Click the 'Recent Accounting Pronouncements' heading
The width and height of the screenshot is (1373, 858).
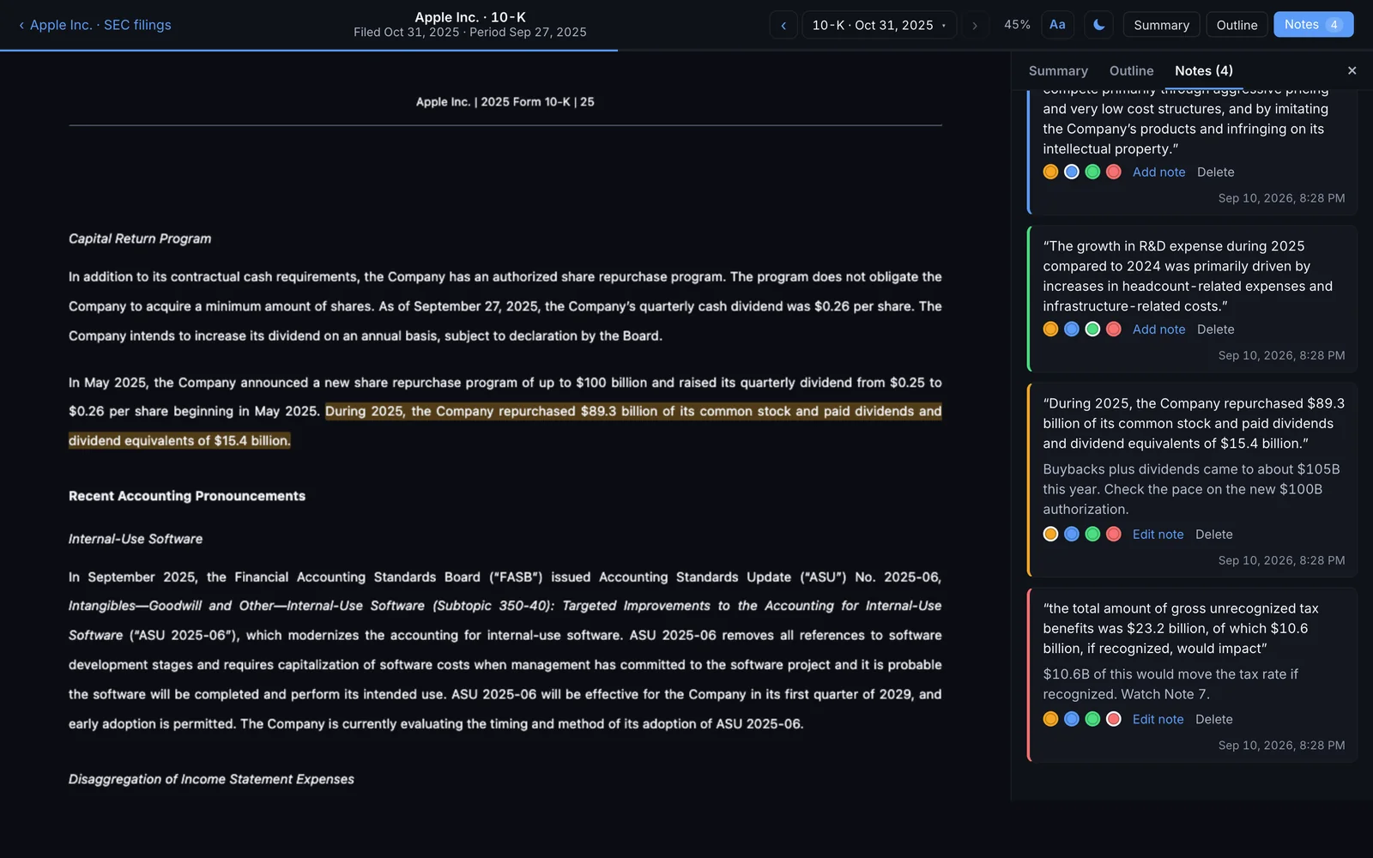[x=187, y=496]
